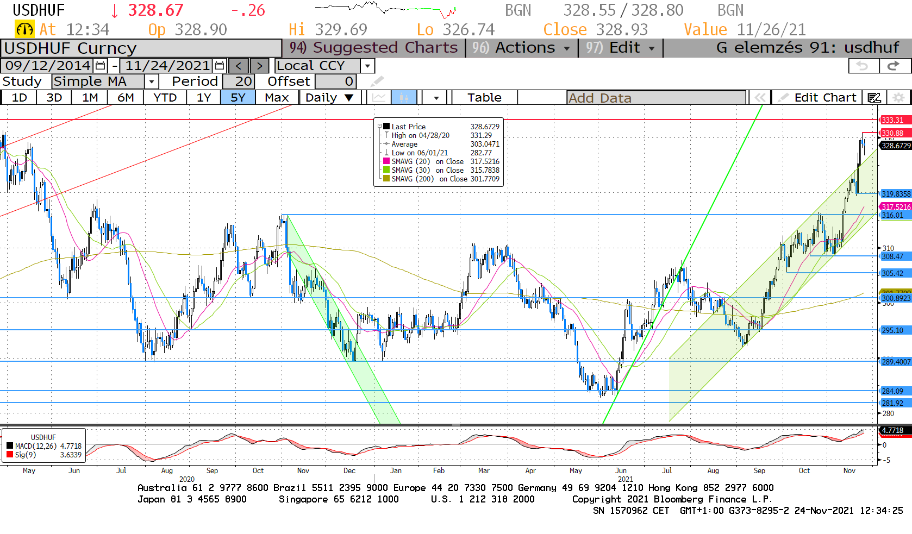Image resolution: width=912 pixels, height=534 pixels.
Task: Set range to 6M
Action: [x=126, y=98]
